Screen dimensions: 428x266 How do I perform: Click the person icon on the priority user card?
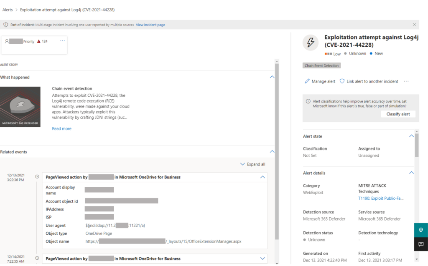(x=8, y=41)
